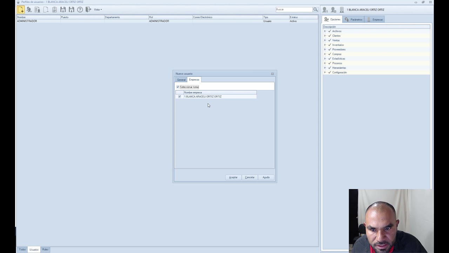The height and width of the screenshot is (253, 449).
Task: Switch to the Usuarios bottom tab
Action: pyautogui.click(x=34, y=249)
